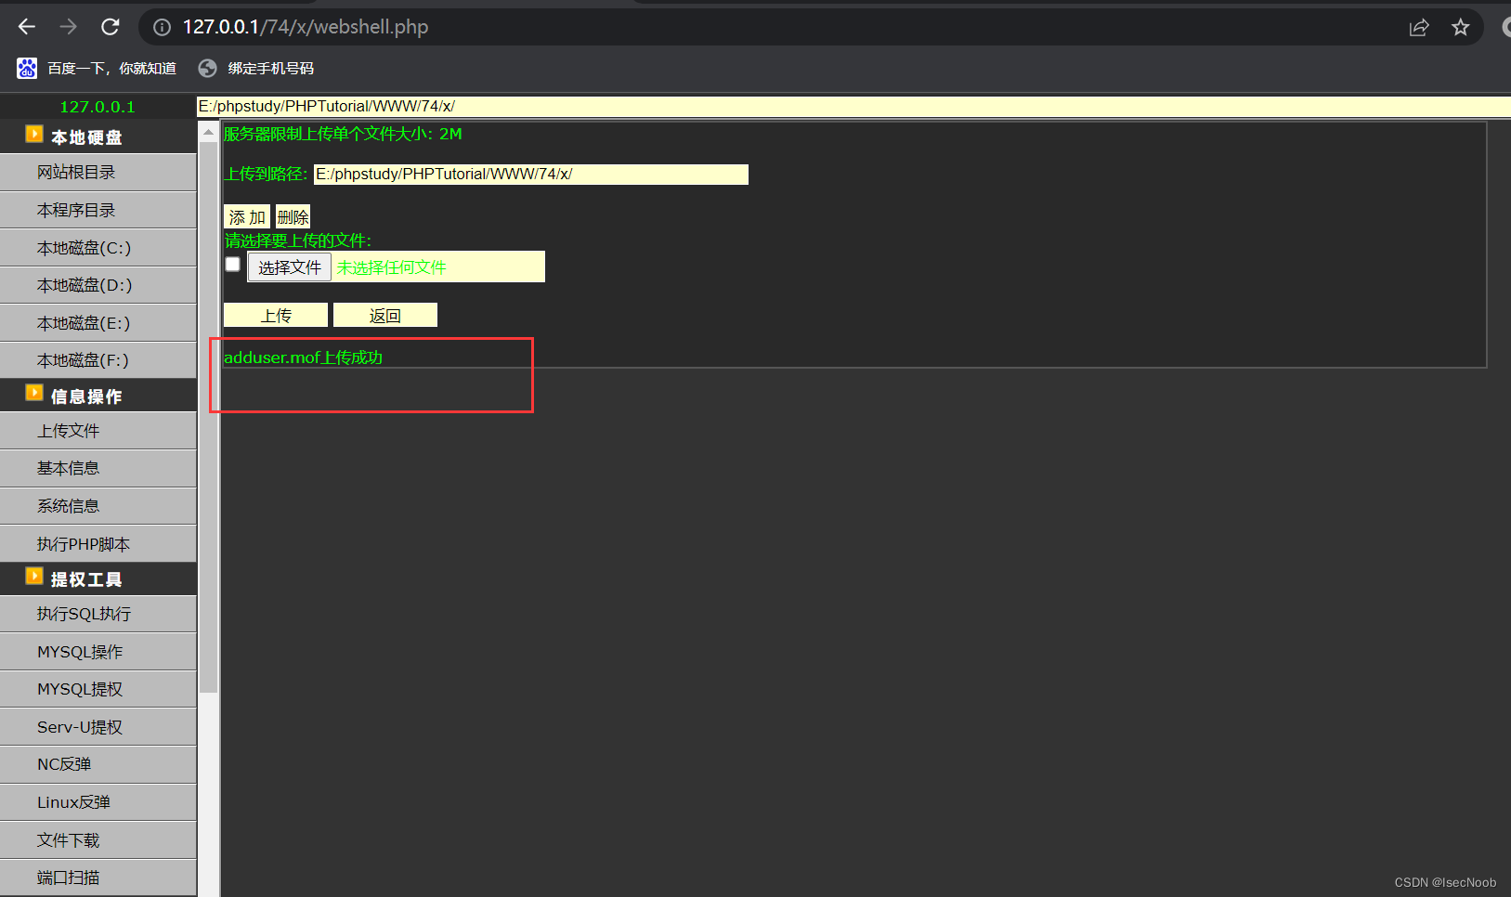
Task: Click the top path bar E:/phpstudy/PHPTutorial/WWW/74/x/
Action: [853, 106]
